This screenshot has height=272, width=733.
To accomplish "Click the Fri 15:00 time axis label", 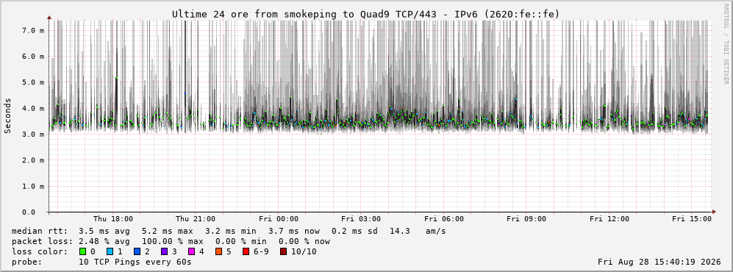I will click(692, 219).
